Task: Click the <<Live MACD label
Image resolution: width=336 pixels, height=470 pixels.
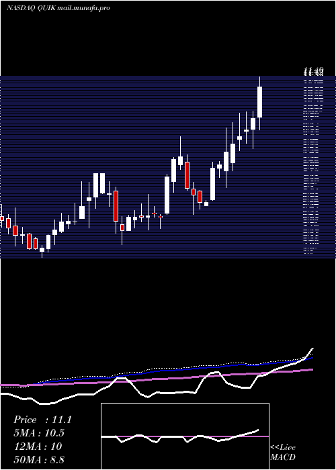Action: tap(283, 452)
